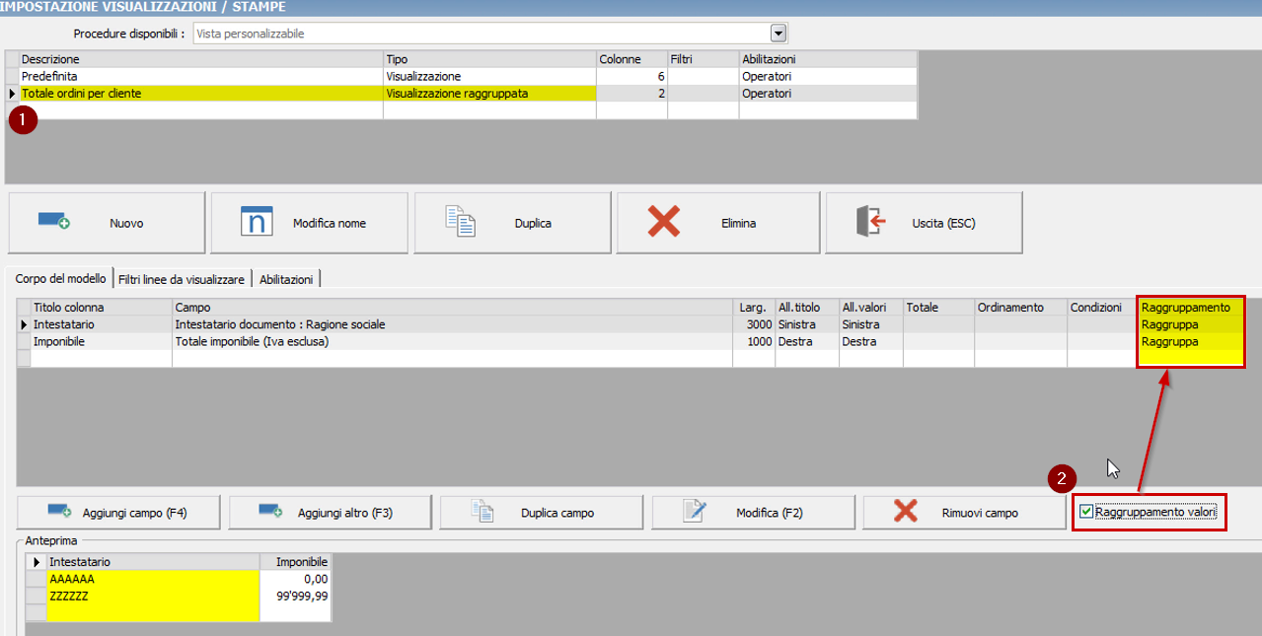The height and width of the screenshot is (636, 1262).
Task: Click Intestatario documento : Ragione sociale cell
Action: 452,324
